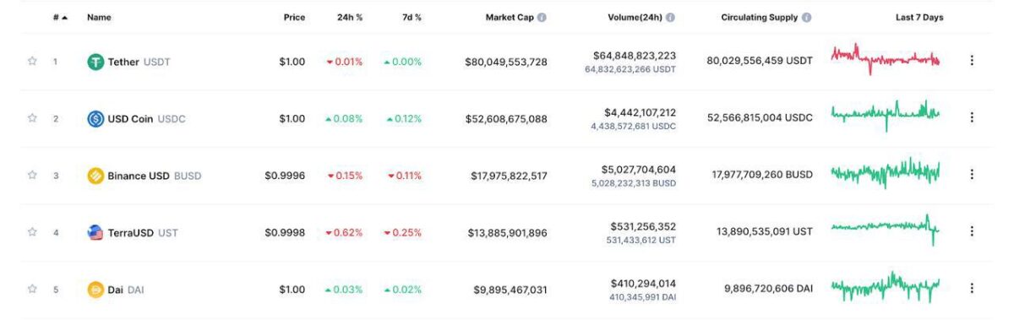Click the Binance USD logo icon
1014x320 pixels.
tap(95, 176)
